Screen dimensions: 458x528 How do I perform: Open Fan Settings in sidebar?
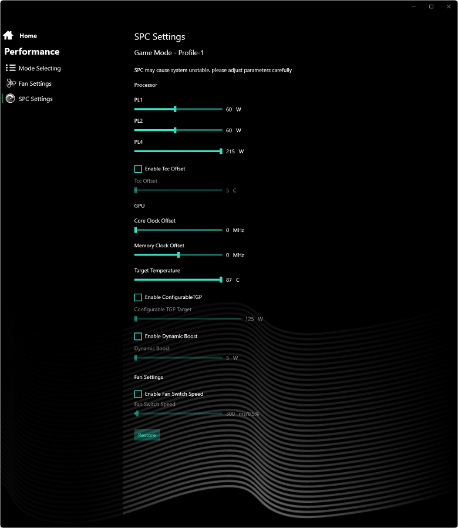pyautogui.click(x=35, y=83)
